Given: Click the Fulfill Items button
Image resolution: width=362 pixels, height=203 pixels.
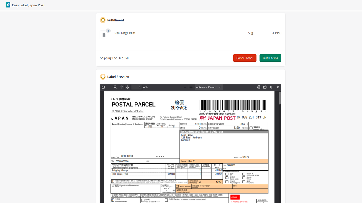Looking at the screenshot, I should point(270,58).
